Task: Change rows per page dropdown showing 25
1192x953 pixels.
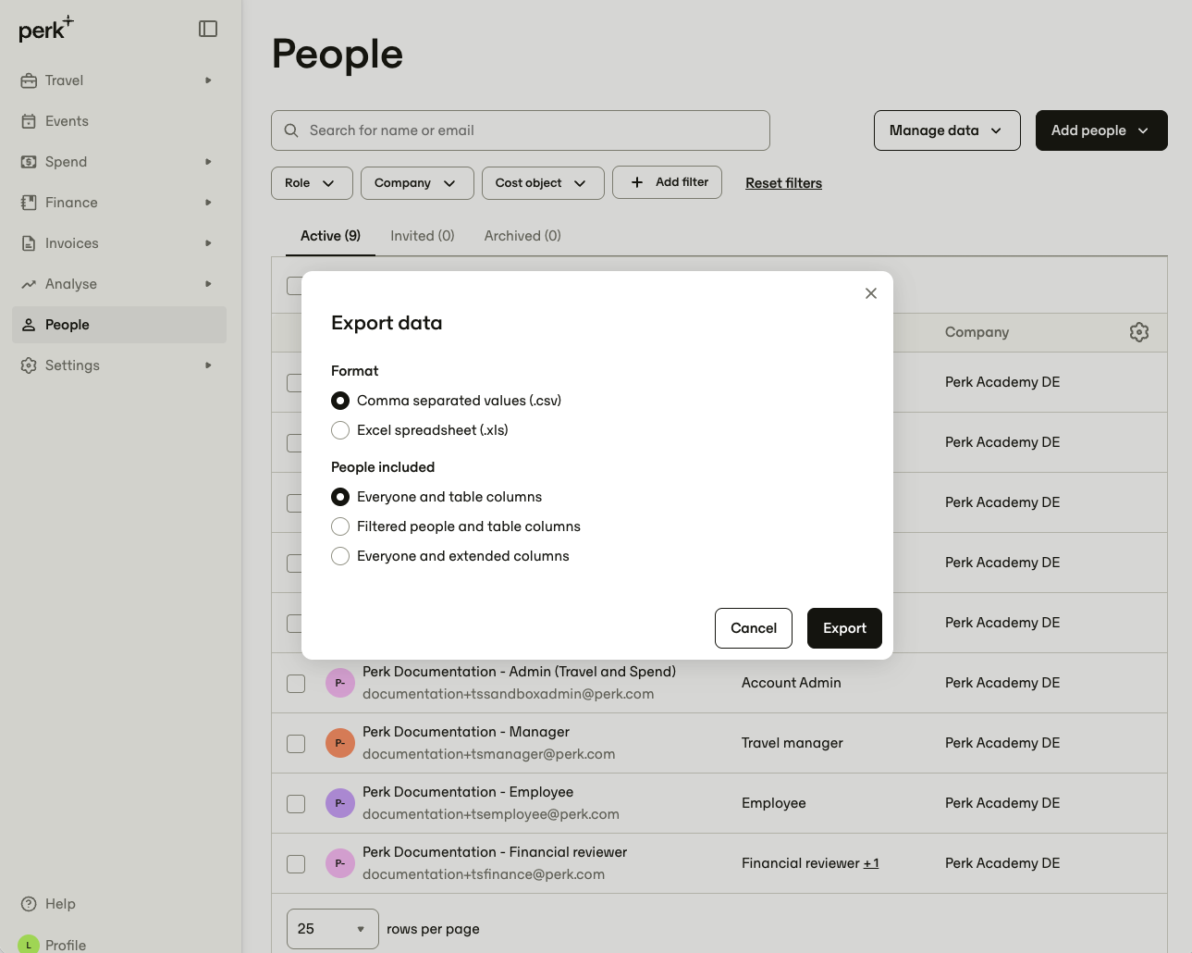Action: [333, 929]
